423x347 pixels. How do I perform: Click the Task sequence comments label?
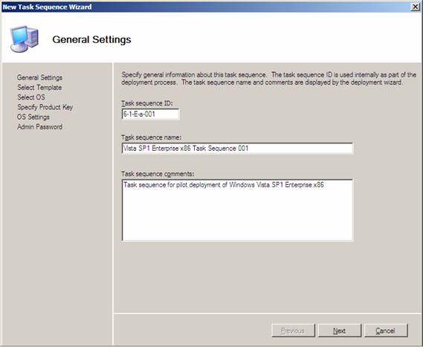(x=158, y=174)
